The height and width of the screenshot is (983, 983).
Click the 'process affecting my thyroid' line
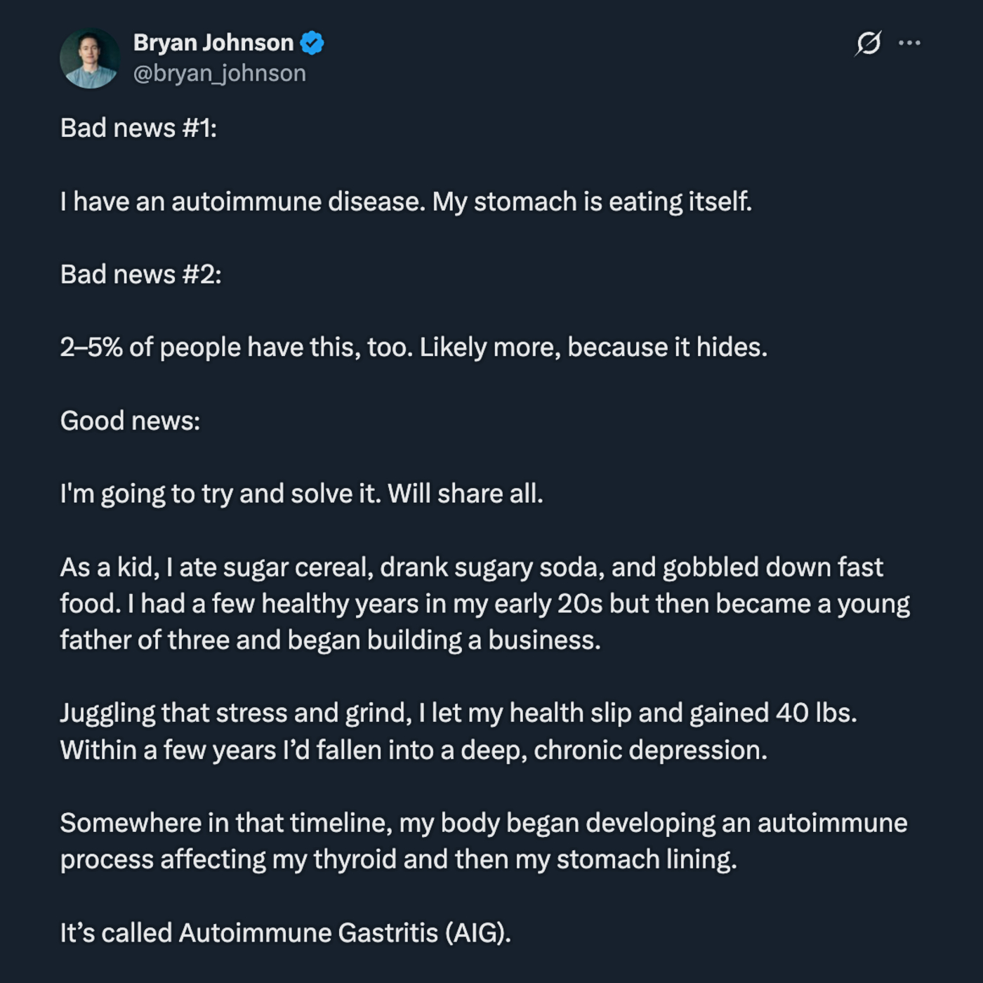point(399,860)
